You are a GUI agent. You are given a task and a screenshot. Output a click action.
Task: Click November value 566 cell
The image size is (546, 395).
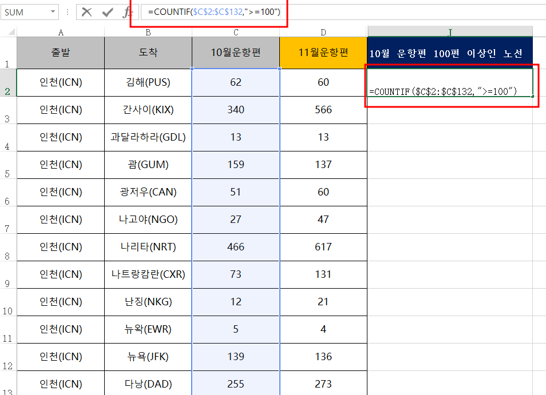point(323,110)
